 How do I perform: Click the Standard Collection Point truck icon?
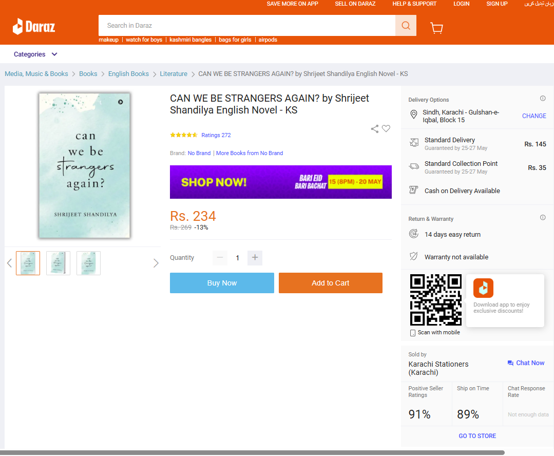pos(414,166)
